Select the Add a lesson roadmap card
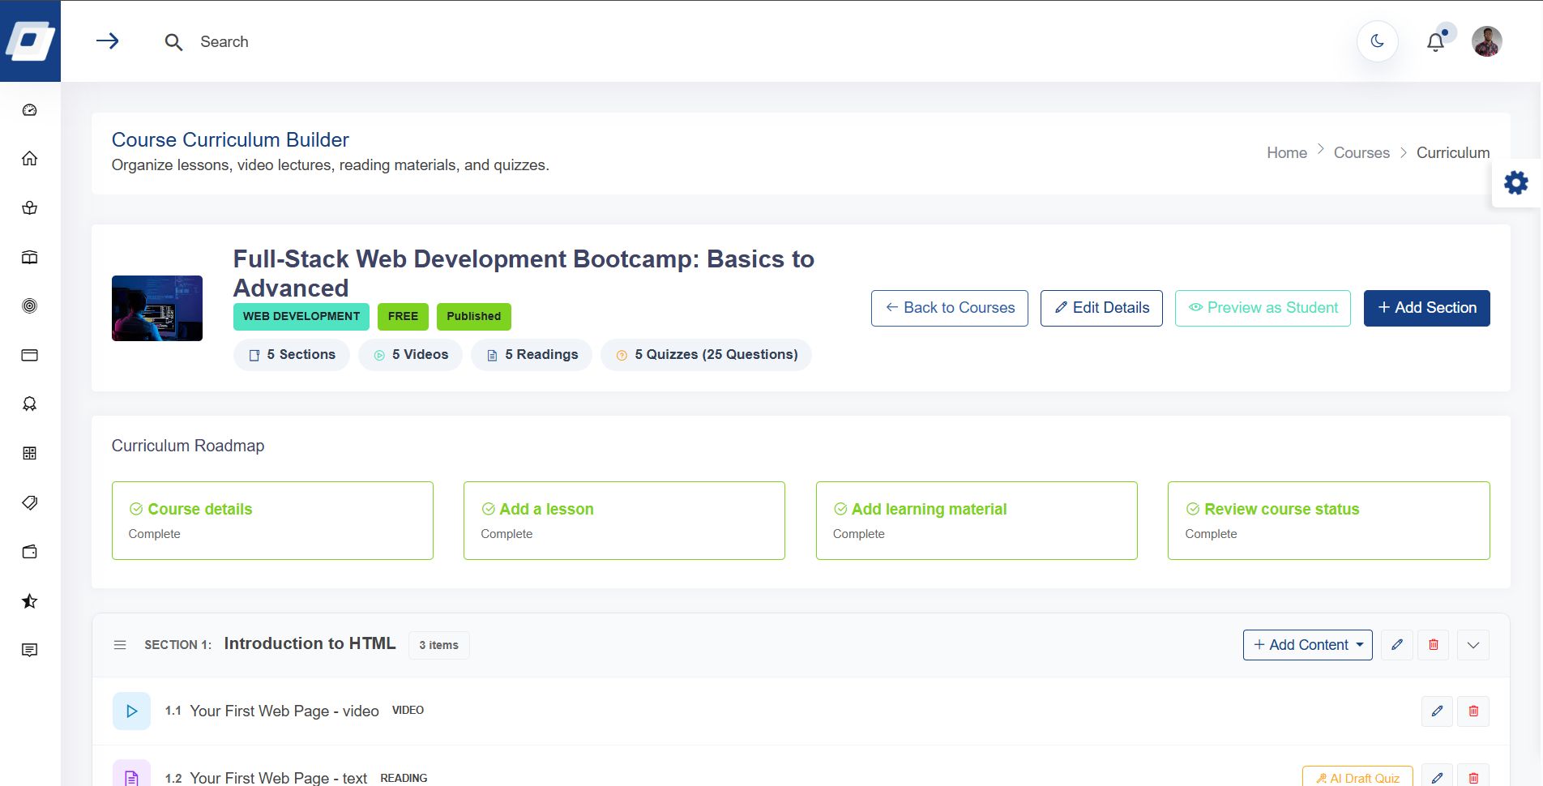1543x786 pixels. coord(624,520)
